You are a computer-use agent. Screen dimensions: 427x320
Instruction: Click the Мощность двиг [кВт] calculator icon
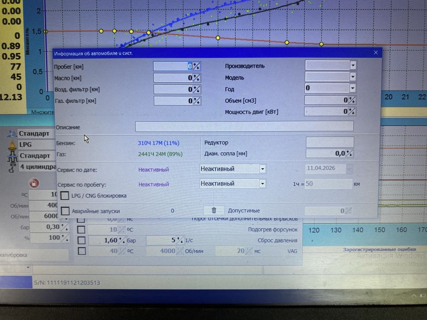tap(351, 111)
